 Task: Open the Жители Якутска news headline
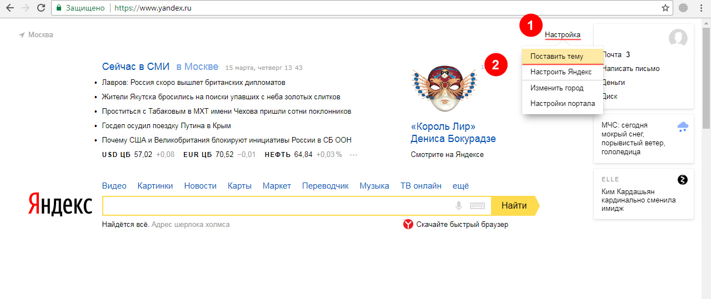221,97
